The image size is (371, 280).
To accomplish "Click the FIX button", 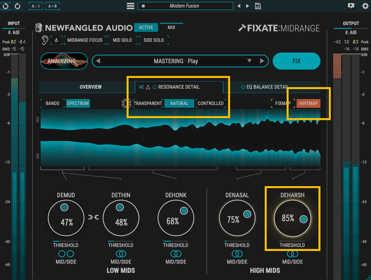I will click(297, 61).
